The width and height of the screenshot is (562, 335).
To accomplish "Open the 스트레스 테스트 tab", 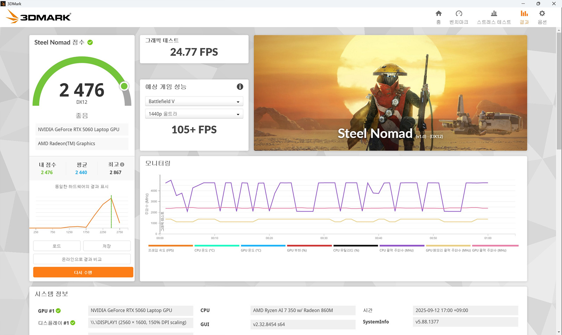I will 494,17.
